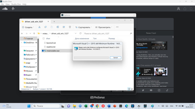The image size is (195, 109).
Task: Show hidden system tray icons
Action: pos(159,106)
